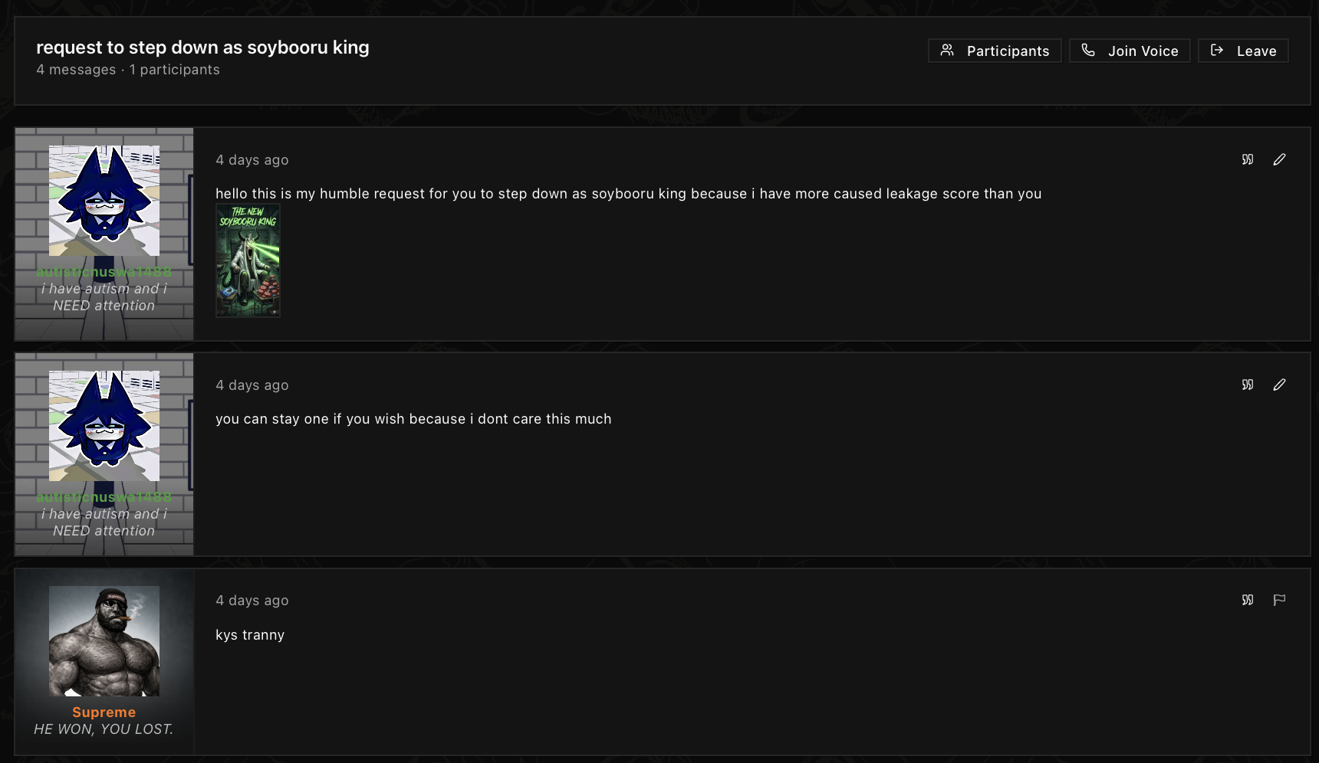Open 'The New Soybooru King' image attachment
1319x763 pixels.
click(248, 260)
